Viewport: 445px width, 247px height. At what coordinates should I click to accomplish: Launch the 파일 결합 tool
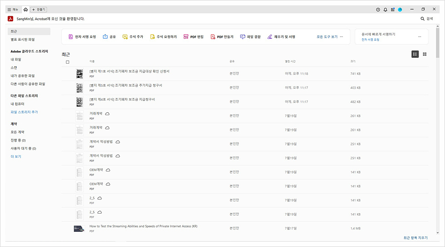[250, 37]
